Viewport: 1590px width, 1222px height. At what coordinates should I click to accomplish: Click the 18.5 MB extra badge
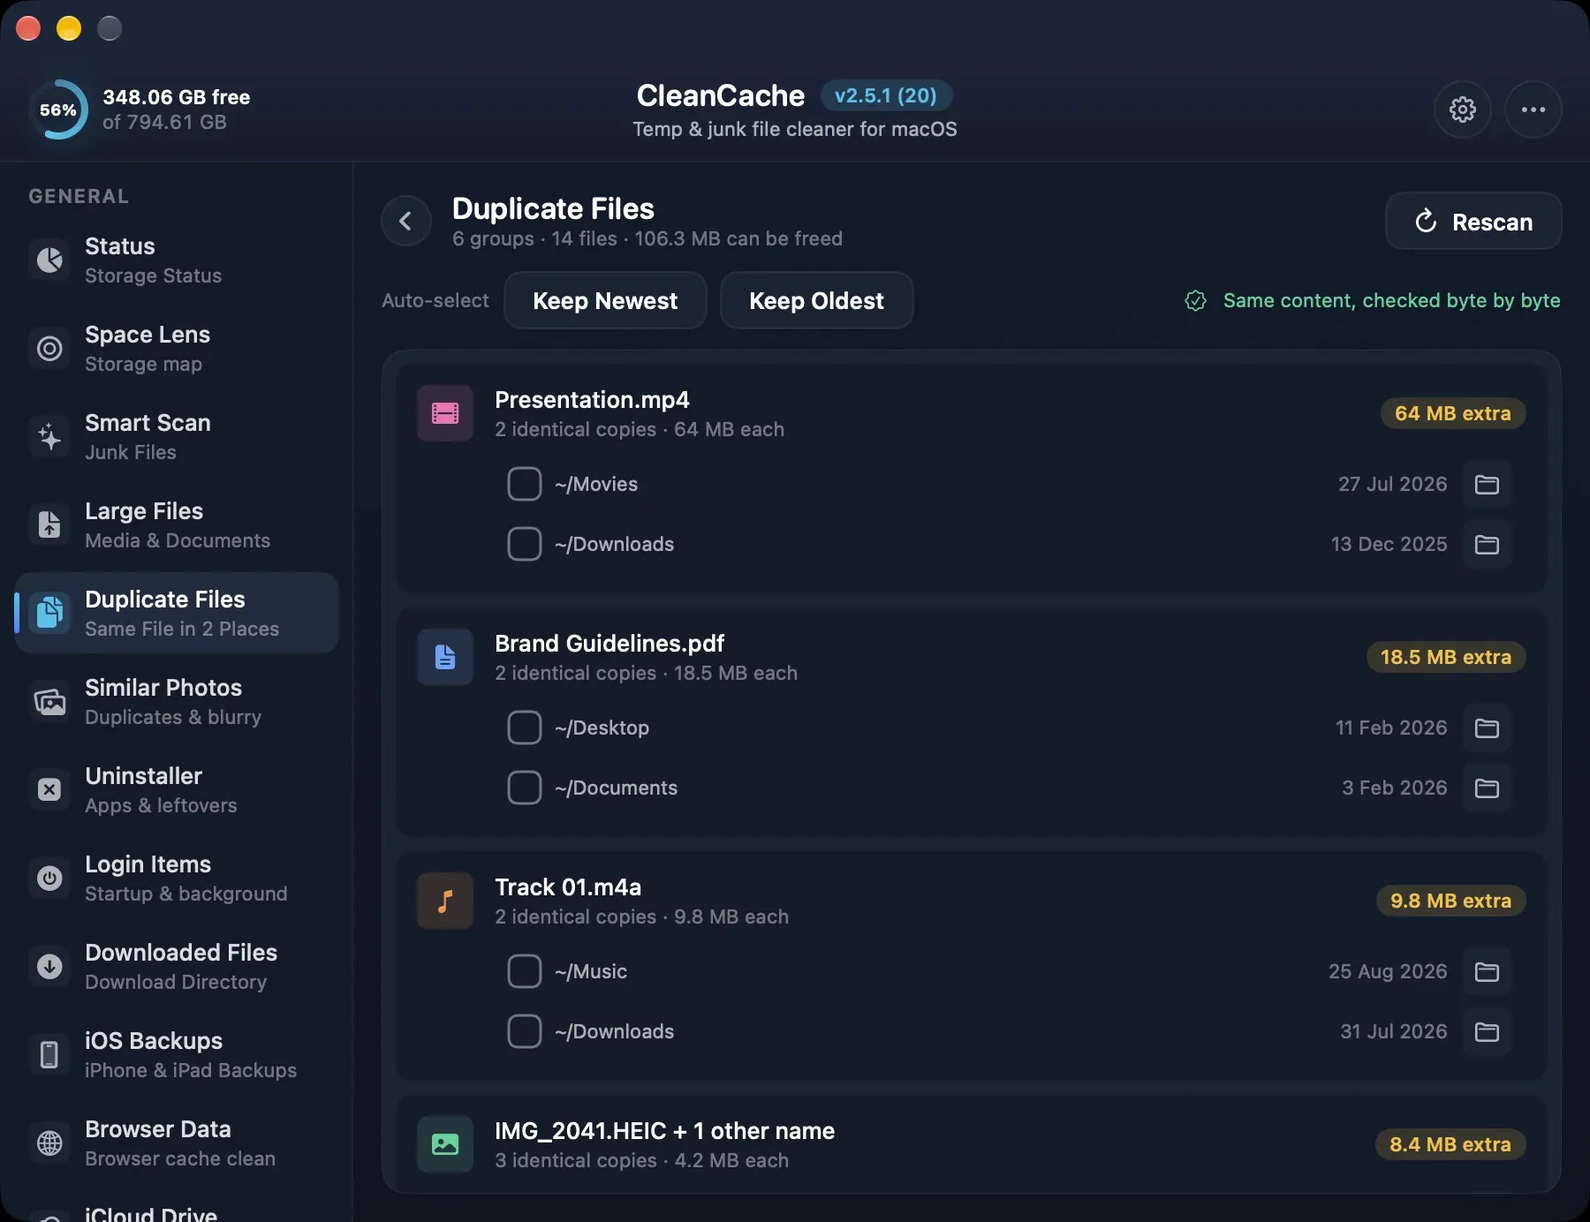1446,657
